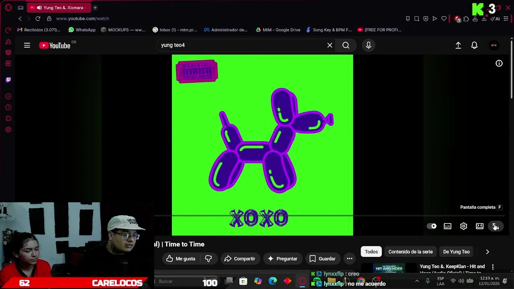
Task: Click the address bar URL
Action: pos(82,18)
